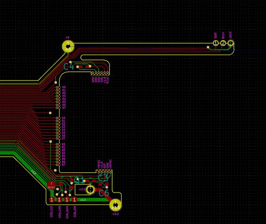Screen dimensions: 266x224
Task: Select the red RESET test pad
Action: [52, 185]
